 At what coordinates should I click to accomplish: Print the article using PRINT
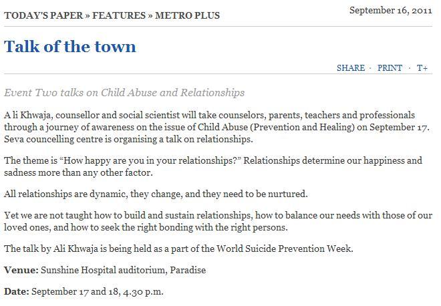(390, 67)
